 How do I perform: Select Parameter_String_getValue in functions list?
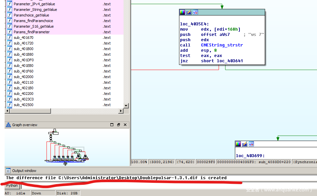click(35, 10)
